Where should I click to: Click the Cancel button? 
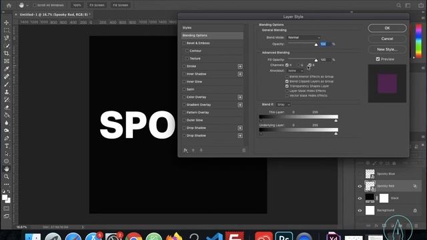tap(387, 39)
